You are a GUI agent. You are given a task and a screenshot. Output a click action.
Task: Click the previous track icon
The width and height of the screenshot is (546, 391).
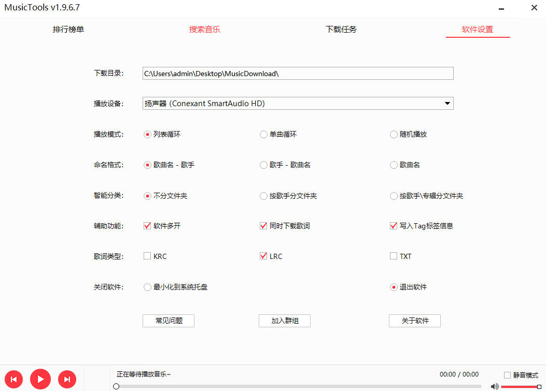point(13,379)
